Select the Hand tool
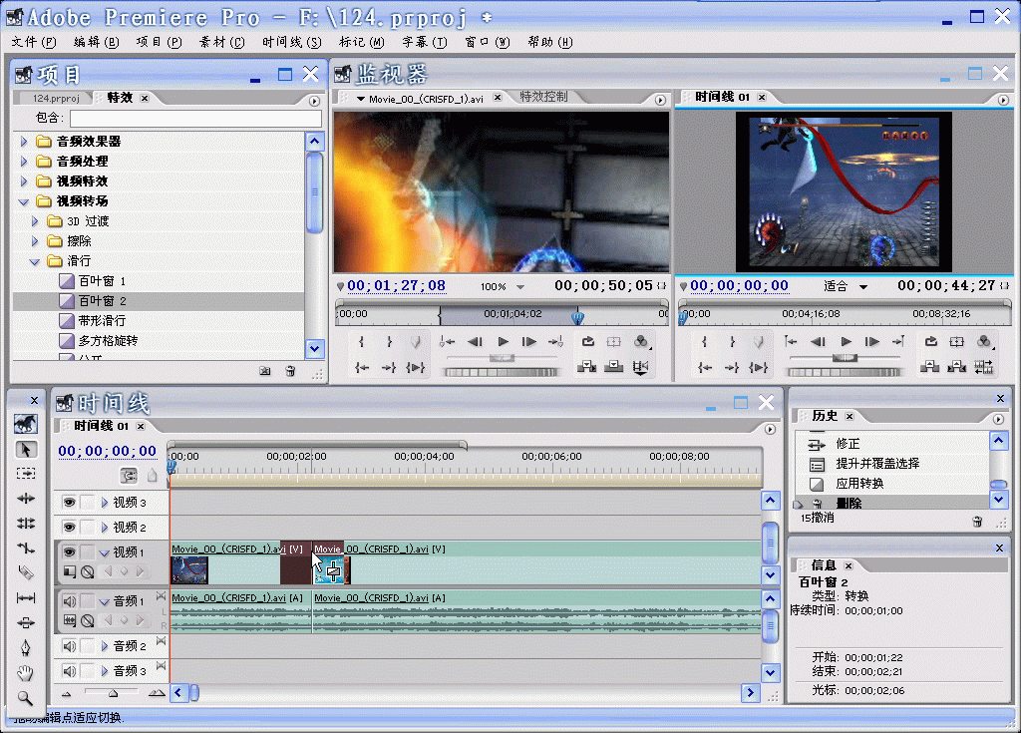Screen dimensions: 1021x733 coord(25,672)
